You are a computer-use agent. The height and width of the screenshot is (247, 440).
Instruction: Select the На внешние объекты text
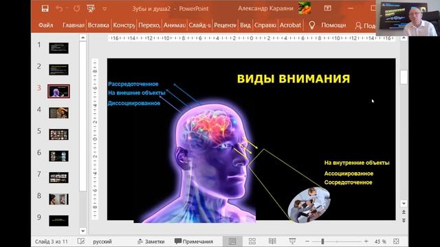coord(137,93)
